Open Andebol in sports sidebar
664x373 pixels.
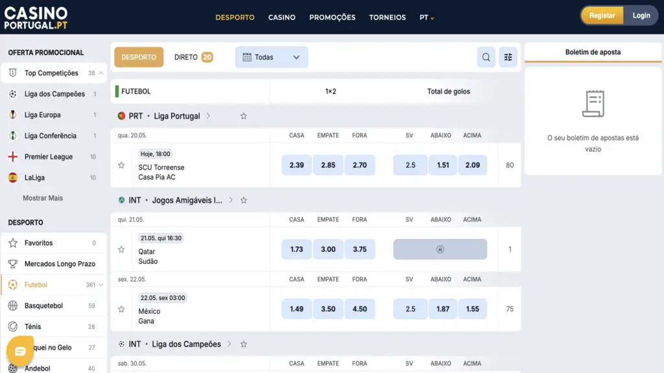point(54,368)
